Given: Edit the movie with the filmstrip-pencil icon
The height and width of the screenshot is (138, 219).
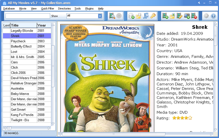Looking at the screenshot, I should coord(180,16).
